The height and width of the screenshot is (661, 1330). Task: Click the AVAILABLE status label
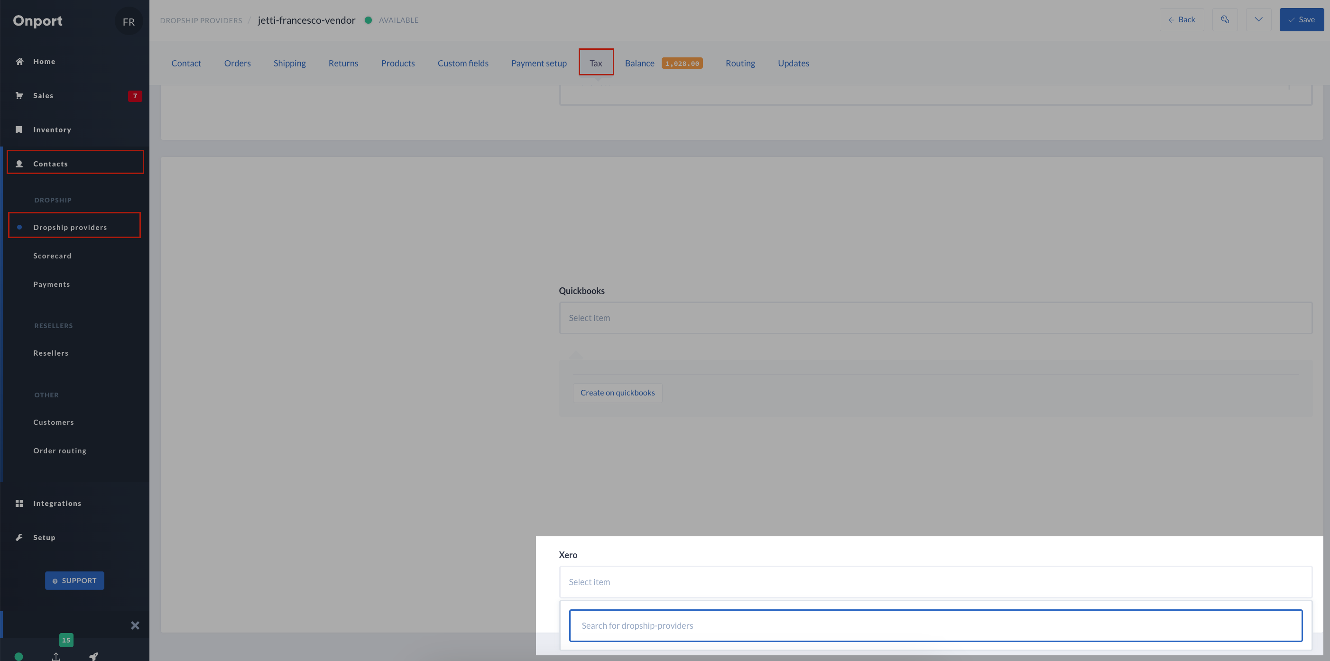tap(398, 20)
